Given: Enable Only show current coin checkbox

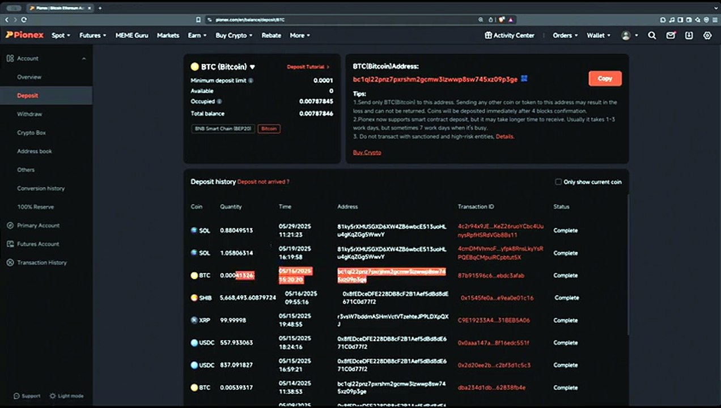Looking at the screenshot, I should [558, 182].
